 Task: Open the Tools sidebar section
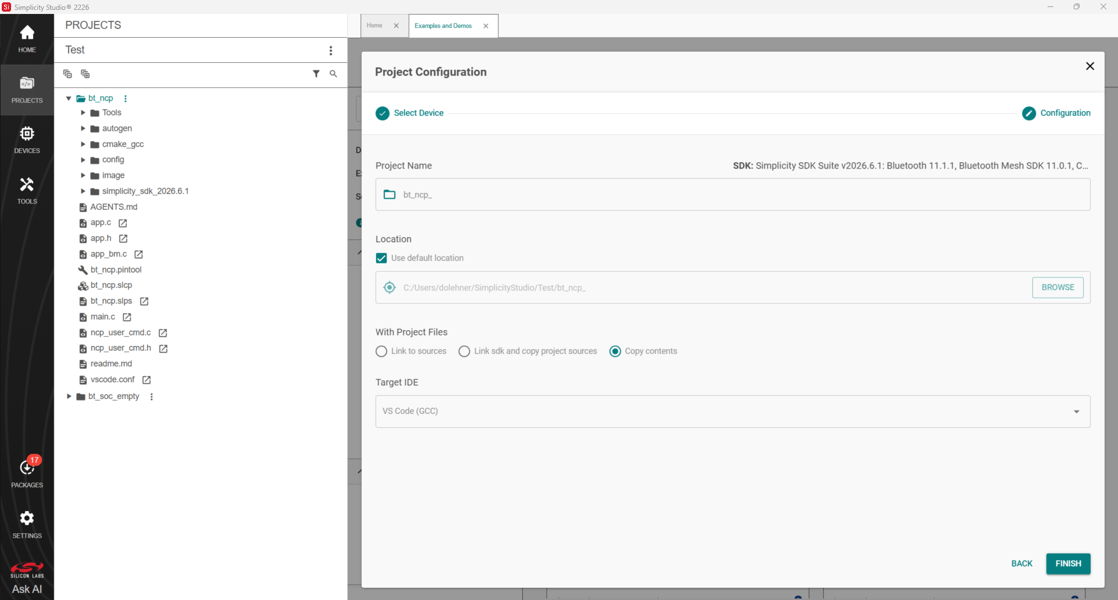pyautogui.click(x=27, y=191)
